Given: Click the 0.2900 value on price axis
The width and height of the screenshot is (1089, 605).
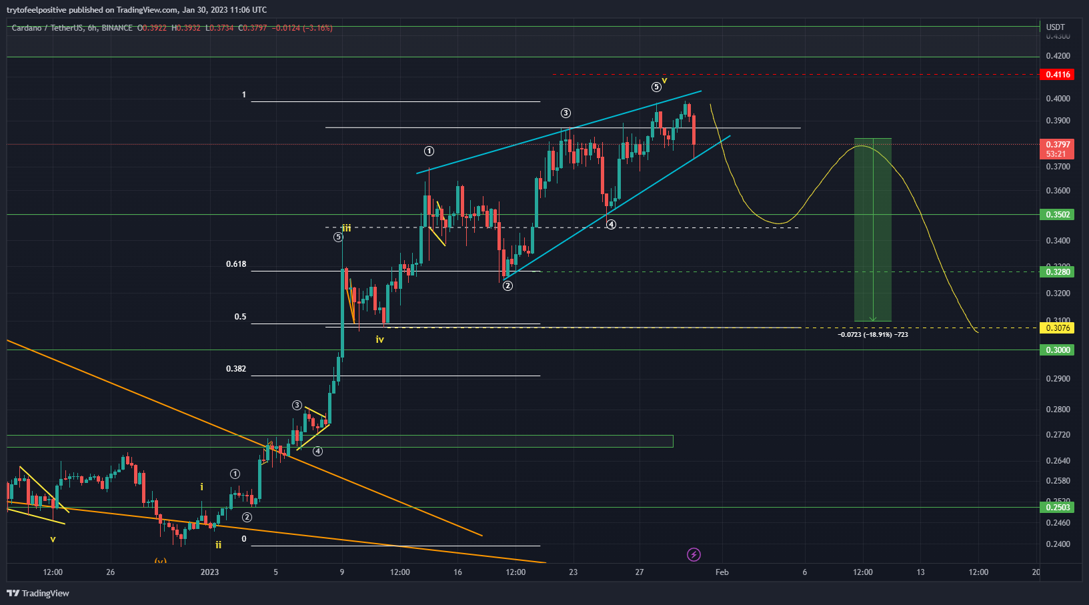Looking at the screenshot, I should coord(1058,379).
